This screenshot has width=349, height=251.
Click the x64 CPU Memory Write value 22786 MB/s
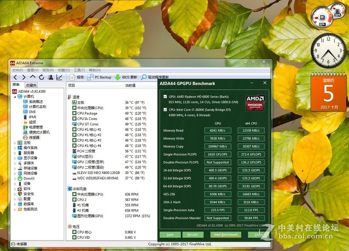coord(251,138)
